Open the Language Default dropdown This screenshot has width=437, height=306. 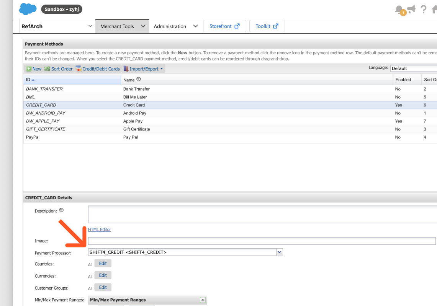(x=414, y=68)
